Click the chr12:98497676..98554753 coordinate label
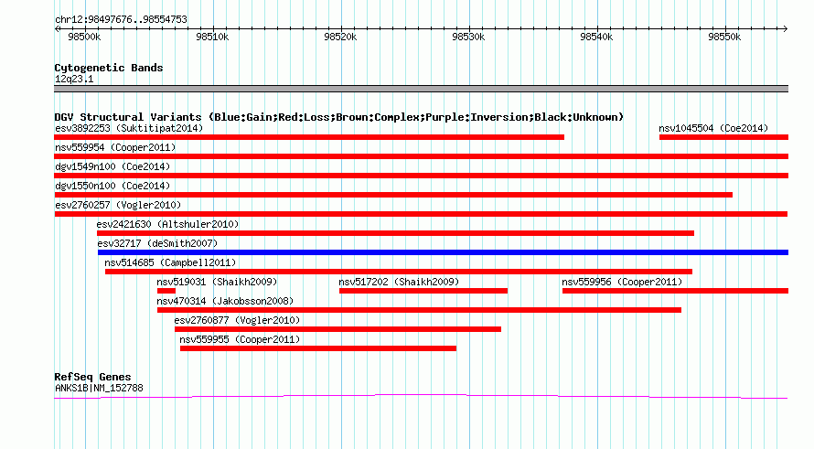 (121, 19)
